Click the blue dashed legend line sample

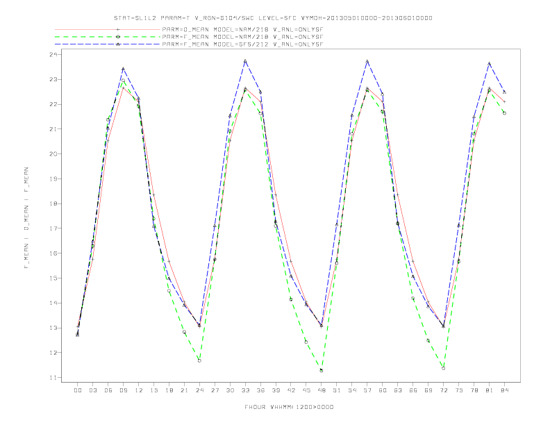pos(108,44)
